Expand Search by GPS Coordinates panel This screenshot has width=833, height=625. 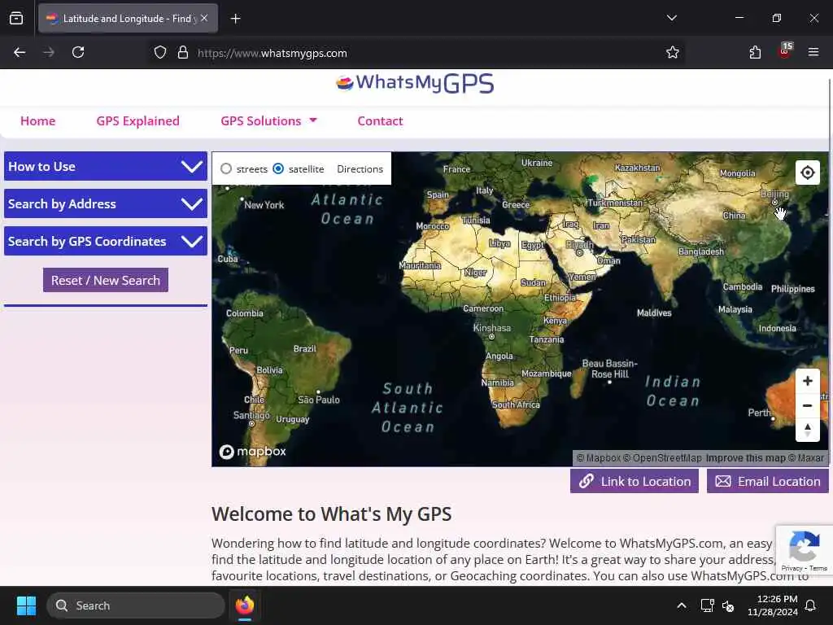tap(106, 241)
